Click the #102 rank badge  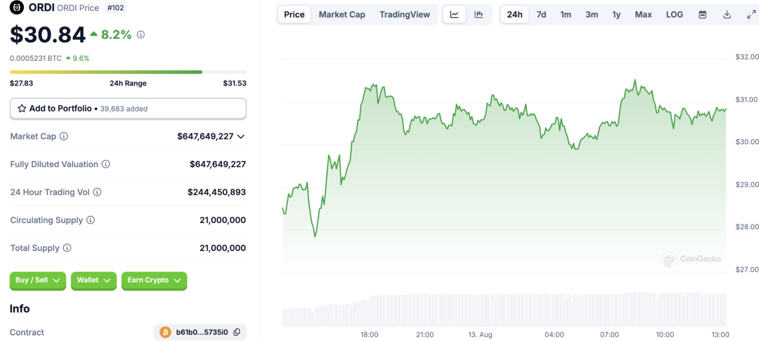click(116, 8)
